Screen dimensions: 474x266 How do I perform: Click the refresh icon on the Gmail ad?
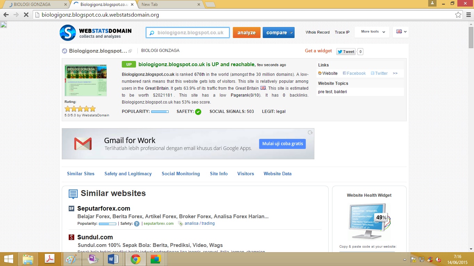[310, 133]
